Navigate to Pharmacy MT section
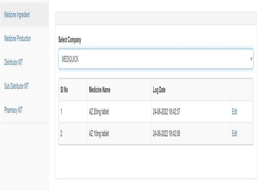258x191 pixels. click(x=13, y=110)
